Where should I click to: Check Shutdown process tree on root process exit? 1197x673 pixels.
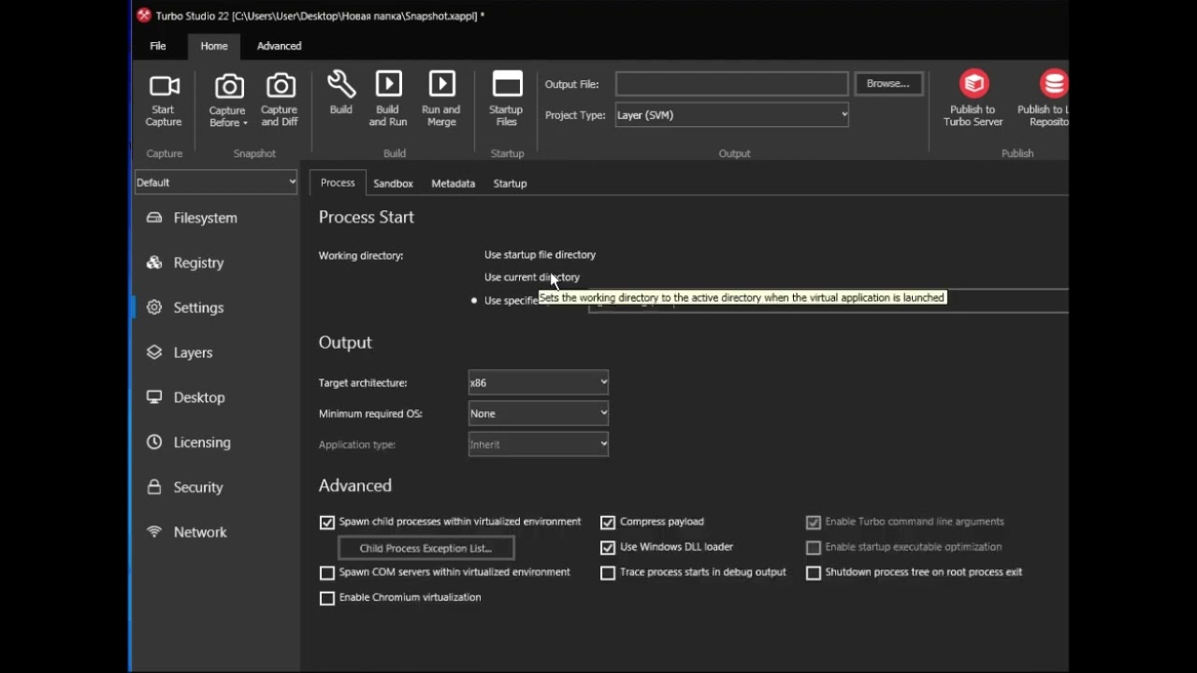click(x=814, y=573)
